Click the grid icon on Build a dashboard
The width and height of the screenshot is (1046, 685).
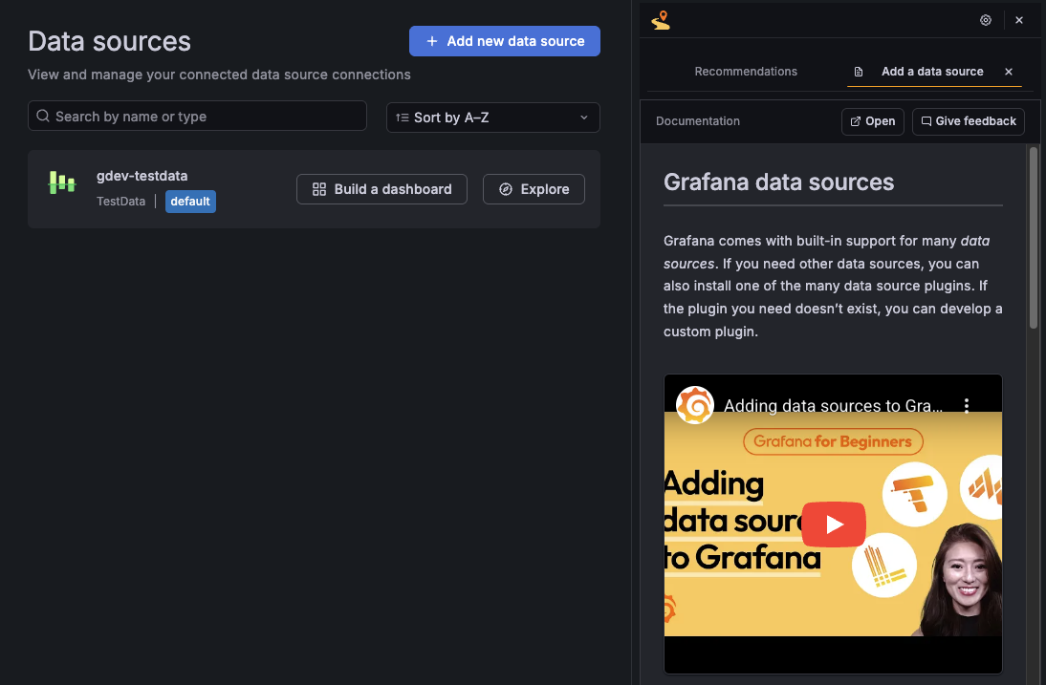318,189
